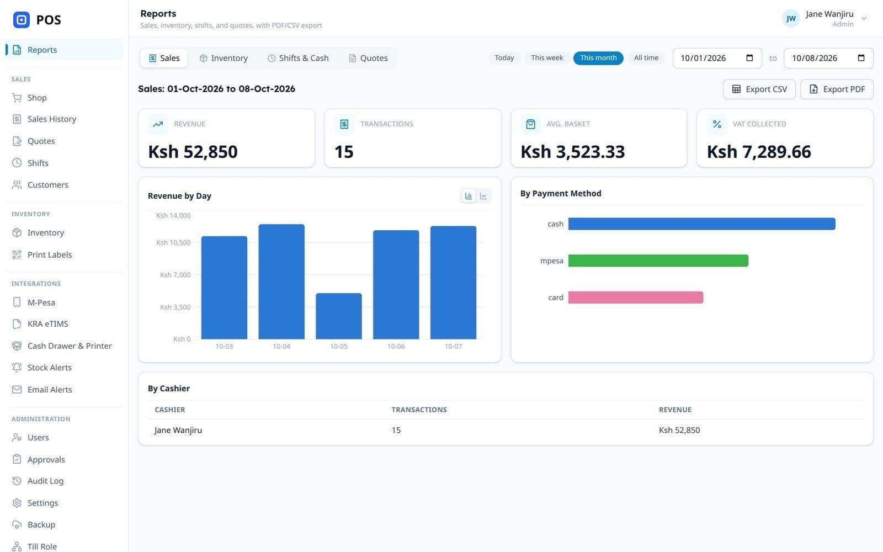Export the report as PDF
883x552 pixels.
[x=837, y=89]
